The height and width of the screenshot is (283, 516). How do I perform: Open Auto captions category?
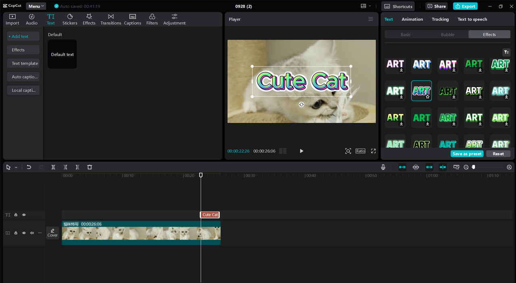pyautogui.click(x=23, y=77)
